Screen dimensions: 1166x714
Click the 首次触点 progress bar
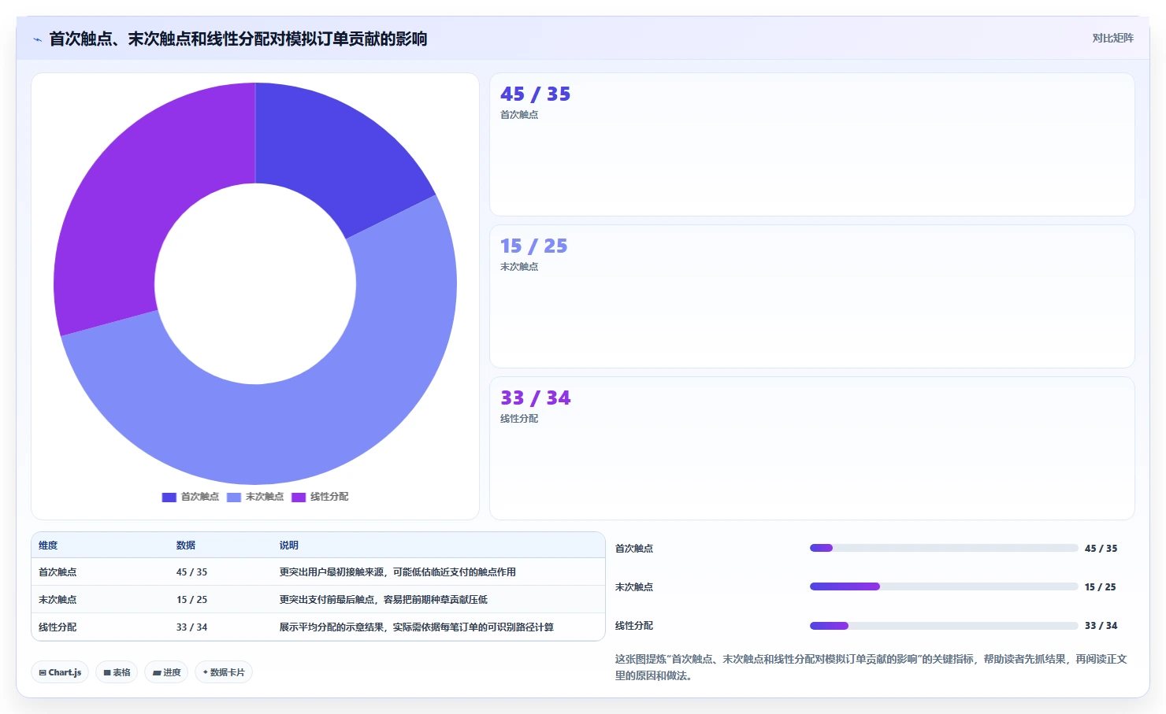pyautogui.click(x=944, y=548)
